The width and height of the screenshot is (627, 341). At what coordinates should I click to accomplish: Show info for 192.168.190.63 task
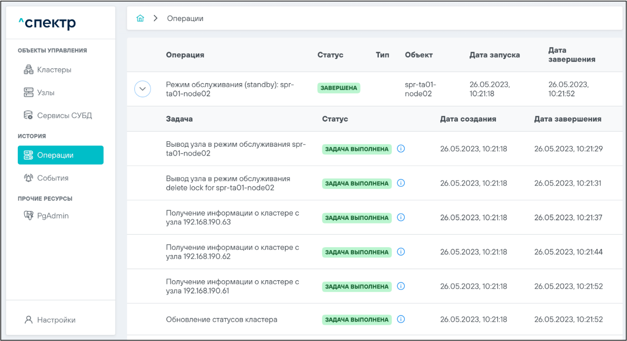tap(401, 217)
